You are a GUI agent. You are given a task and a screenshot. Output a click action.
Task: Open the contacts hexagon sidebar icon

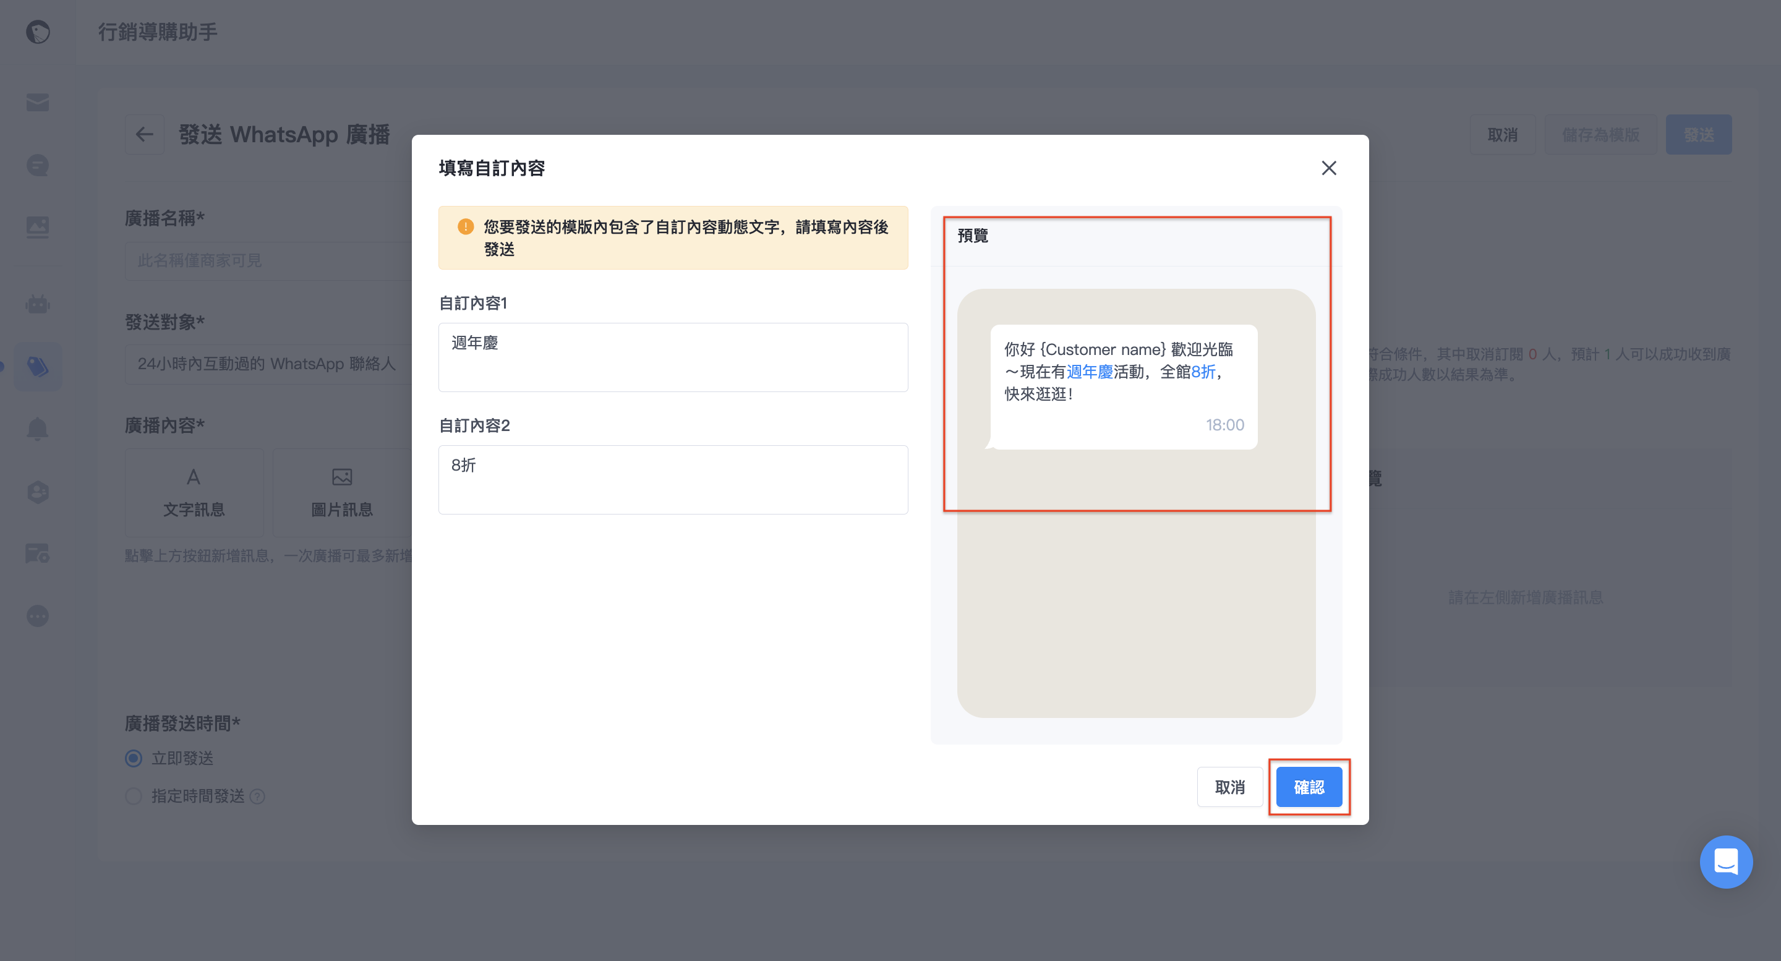tap(38, 492)
